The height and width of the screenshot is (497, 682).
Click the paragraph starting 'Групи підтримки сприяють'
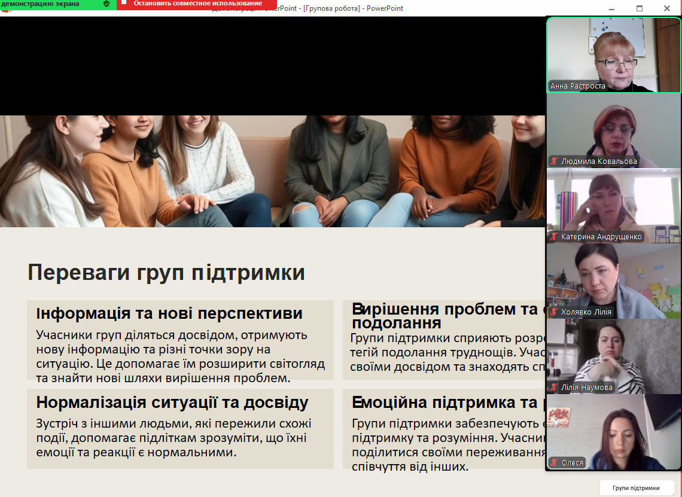click(447, 353)
